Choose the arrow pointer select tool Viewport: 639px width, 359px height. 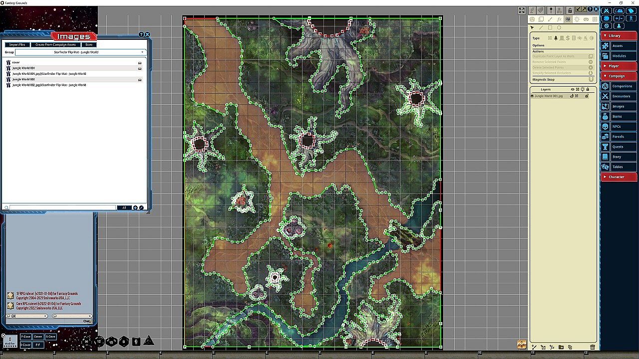pyautogui.click(x=532, y=28)
